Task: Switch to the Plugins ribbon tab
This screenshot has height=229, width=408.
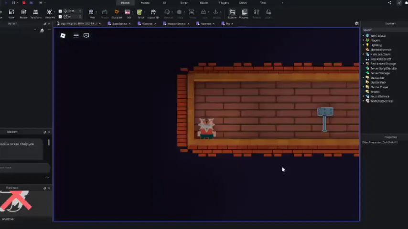Action: click(224, 2)
